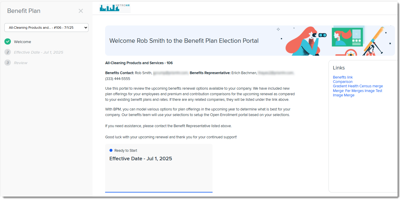The width and height of the screenshot is (402, 201).
Task: Close the Benefit Plan panel
Action: click(x=81, y=11)
